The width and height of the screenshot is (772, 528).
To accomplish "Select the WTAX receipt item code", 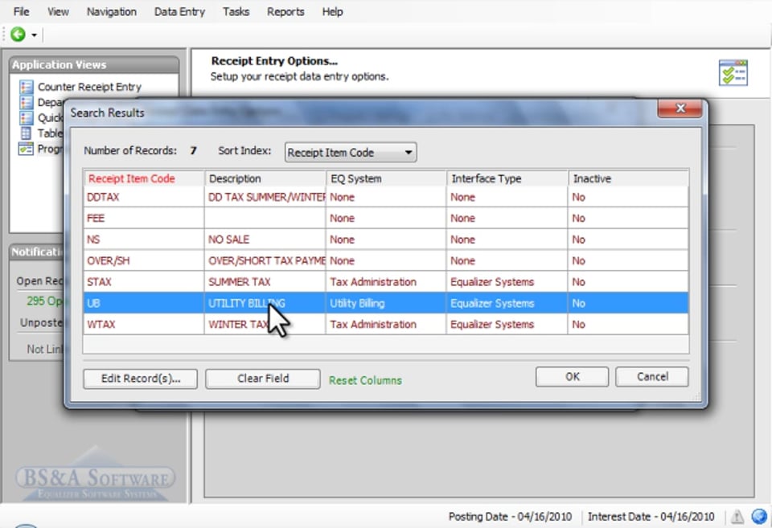I will tap(144, 325).
